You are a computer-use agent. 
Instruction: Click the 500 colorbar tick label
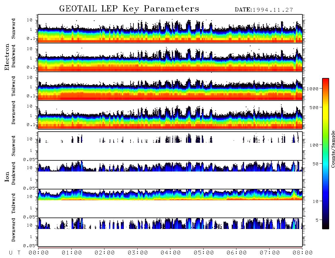tap(314, 108)
